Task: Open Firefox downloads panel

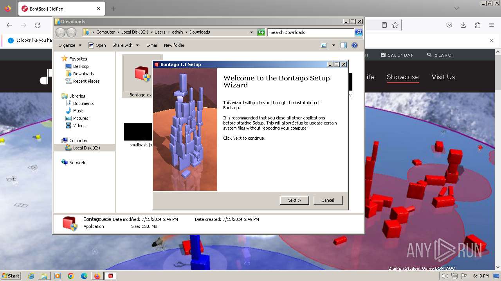Action: [x=463, y=25]
